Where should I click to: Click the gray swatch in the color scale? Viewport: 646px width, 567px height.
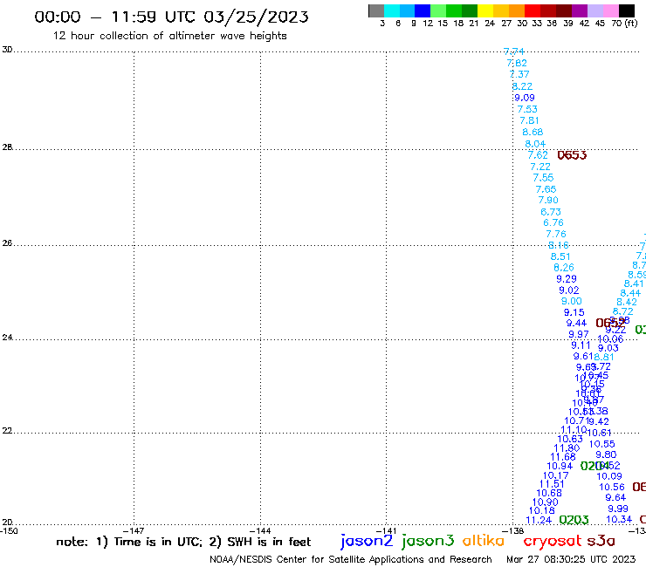[x=376, y=10]
